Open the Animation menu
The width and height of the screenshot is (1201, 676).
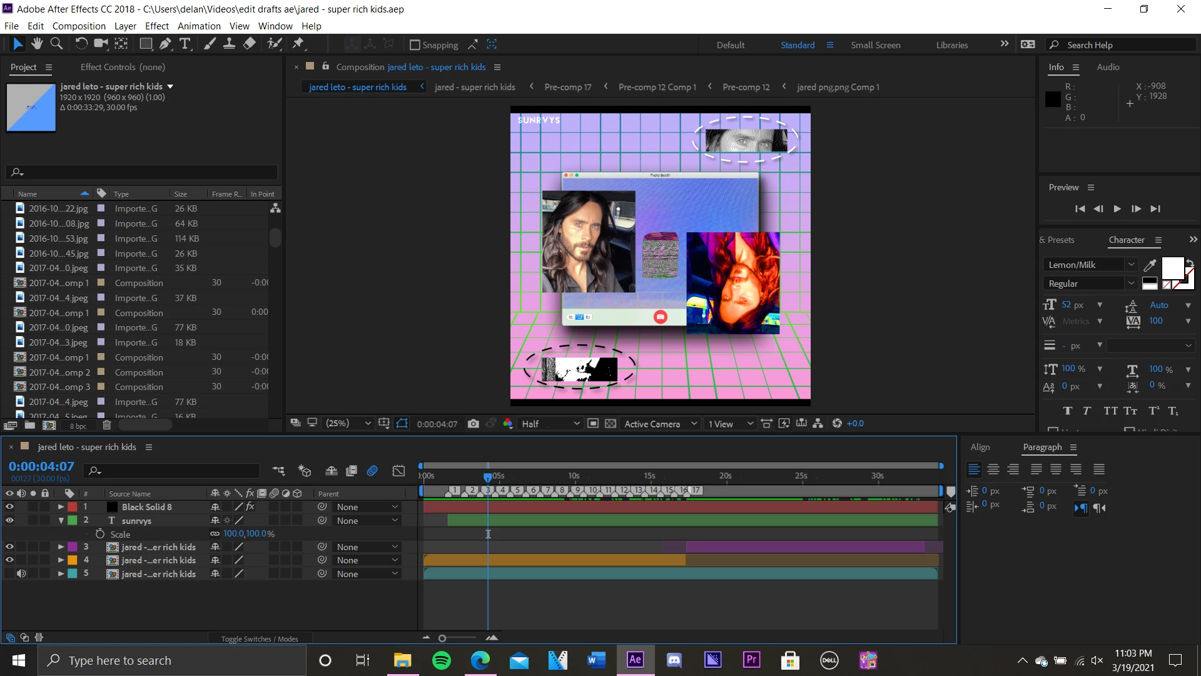tap(199, 26)
